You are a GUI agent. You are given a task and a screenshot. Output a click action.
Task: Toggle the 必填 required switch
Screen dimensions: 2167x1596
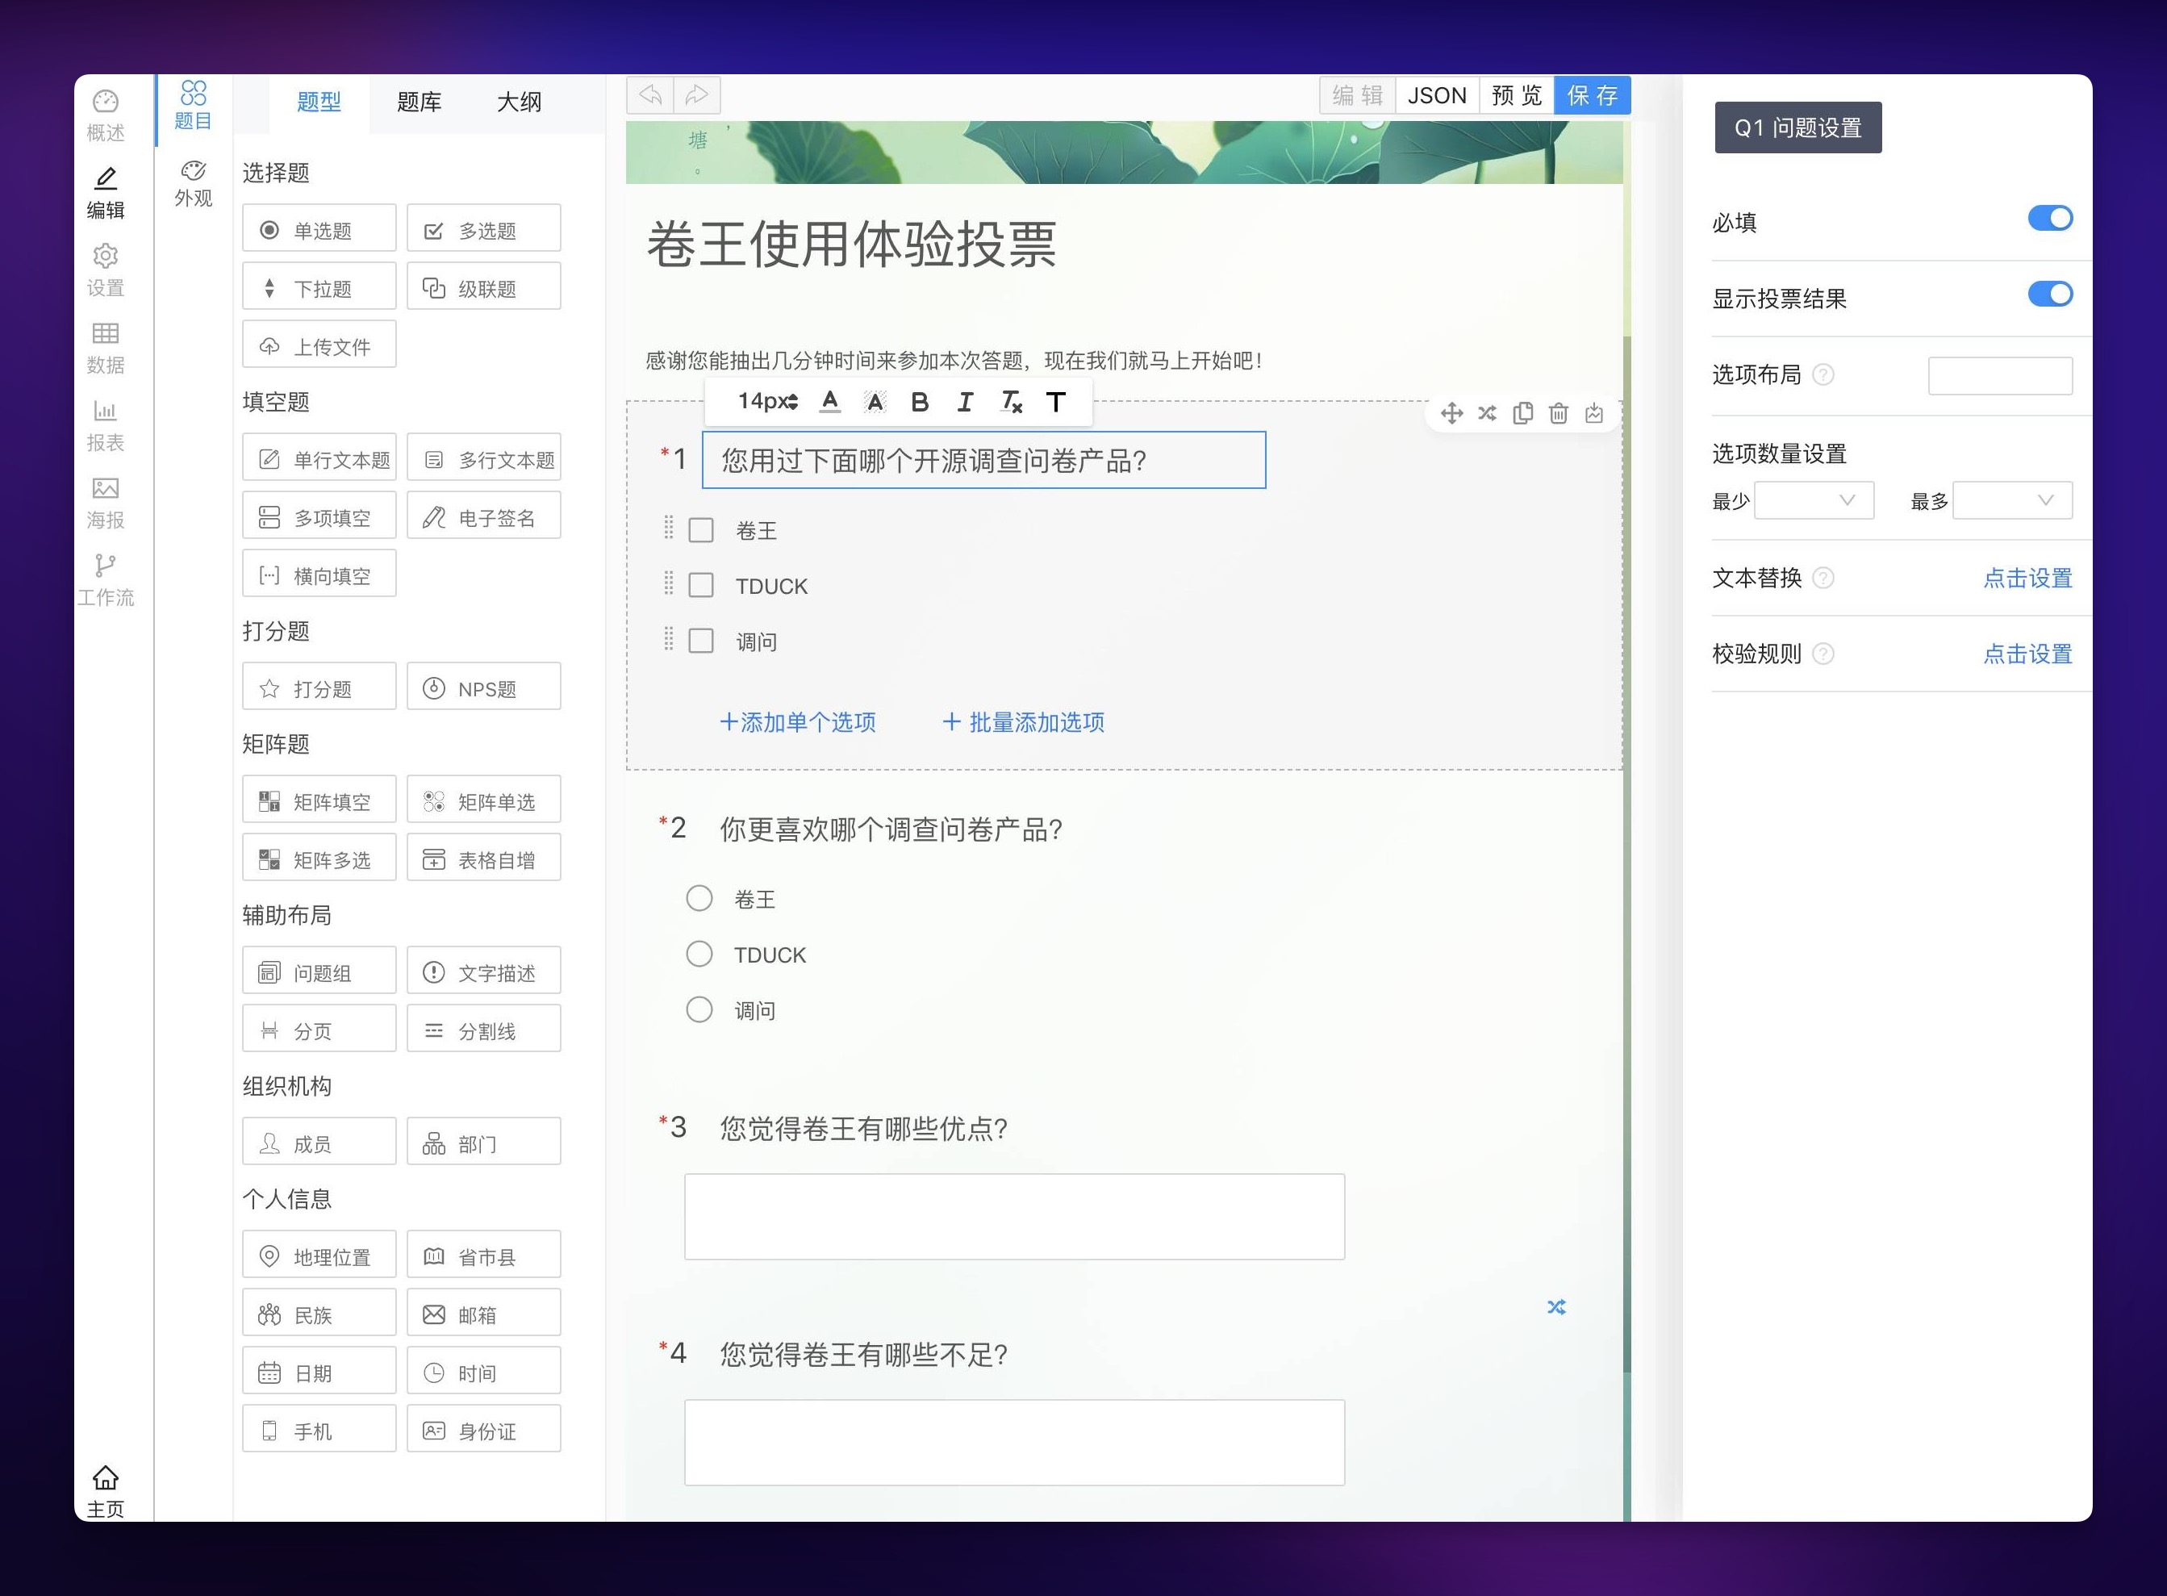click(2049, 219)
